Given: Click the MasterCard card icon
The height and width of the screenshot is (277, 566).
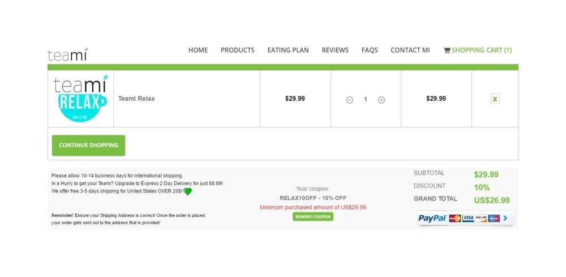Looking at the screenshot, I should pyautogui.click(x=455, y=218).
